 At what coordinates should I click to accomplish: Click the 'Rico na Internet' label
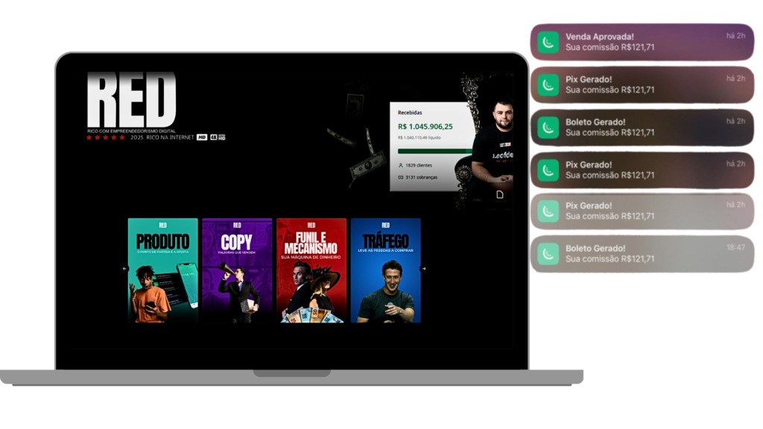(170, 137)
